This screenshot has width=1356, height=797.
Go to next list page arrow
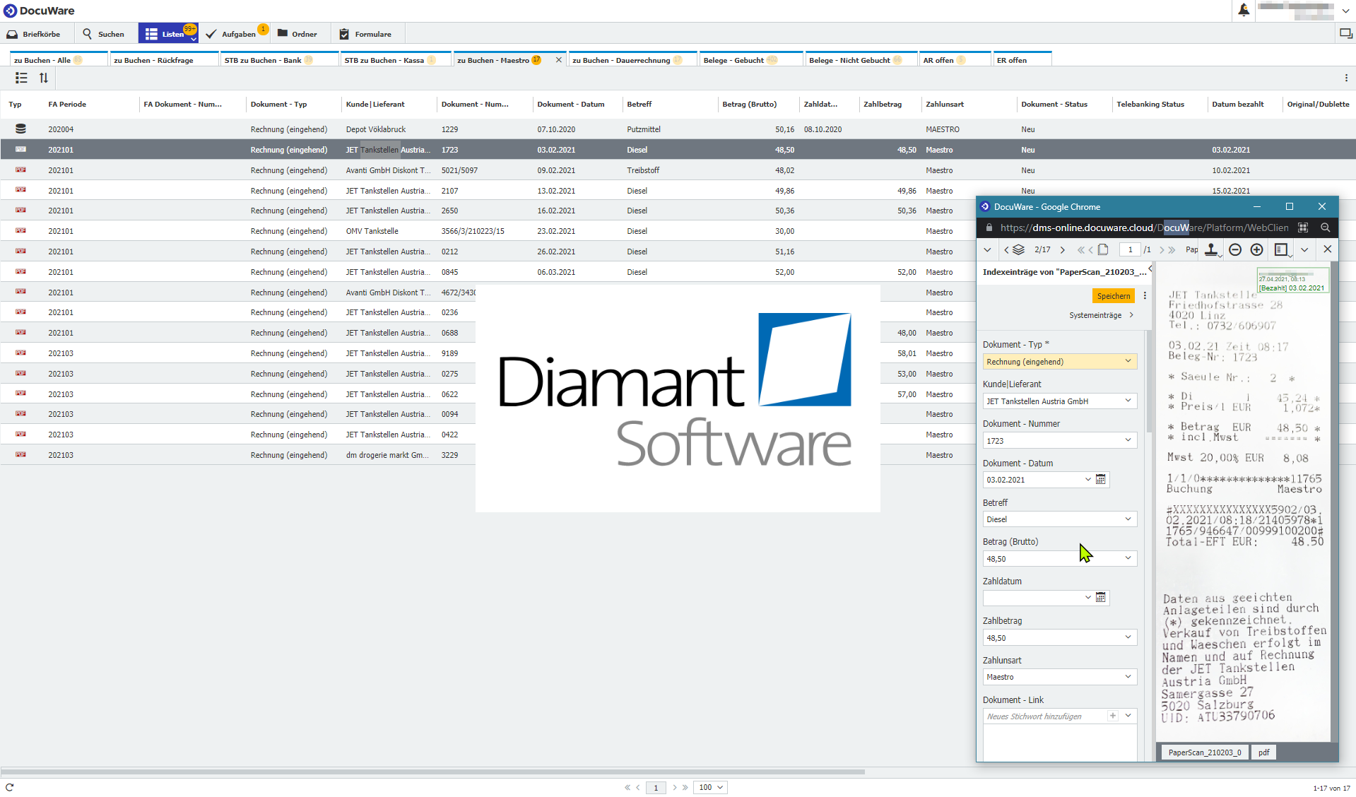coord(675,787)
